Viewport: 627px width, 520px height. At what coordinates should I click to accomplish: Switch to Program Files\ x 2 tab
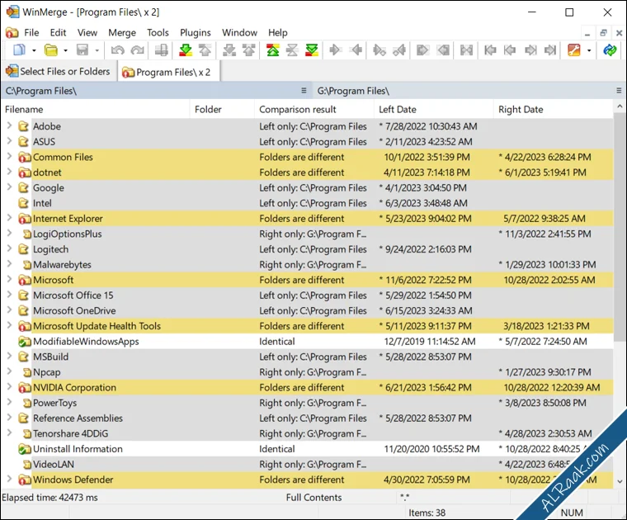pos(168,72)
